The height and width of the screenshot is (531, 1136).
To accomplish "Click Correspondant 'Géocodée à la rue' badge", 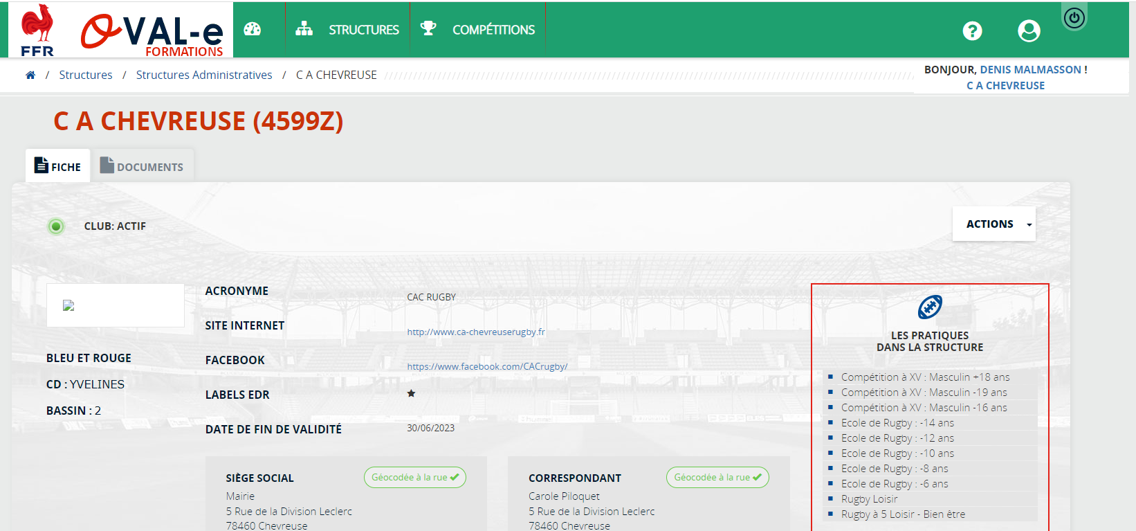I will click(x=717, y=477).
